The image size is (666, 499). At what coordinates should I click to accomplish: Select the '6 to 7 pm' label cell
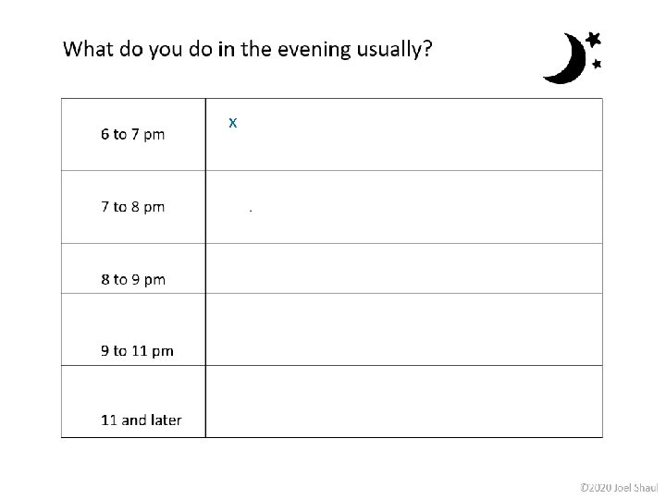pos(133,135)
